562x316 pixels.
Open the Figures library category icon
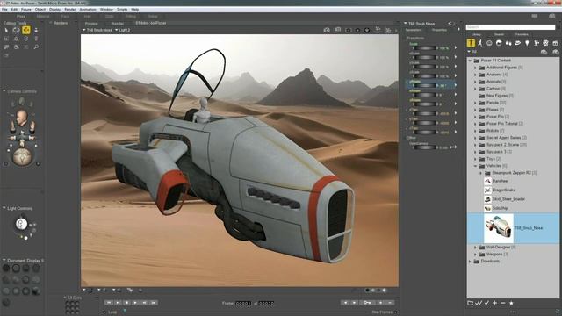pos(471,43)
